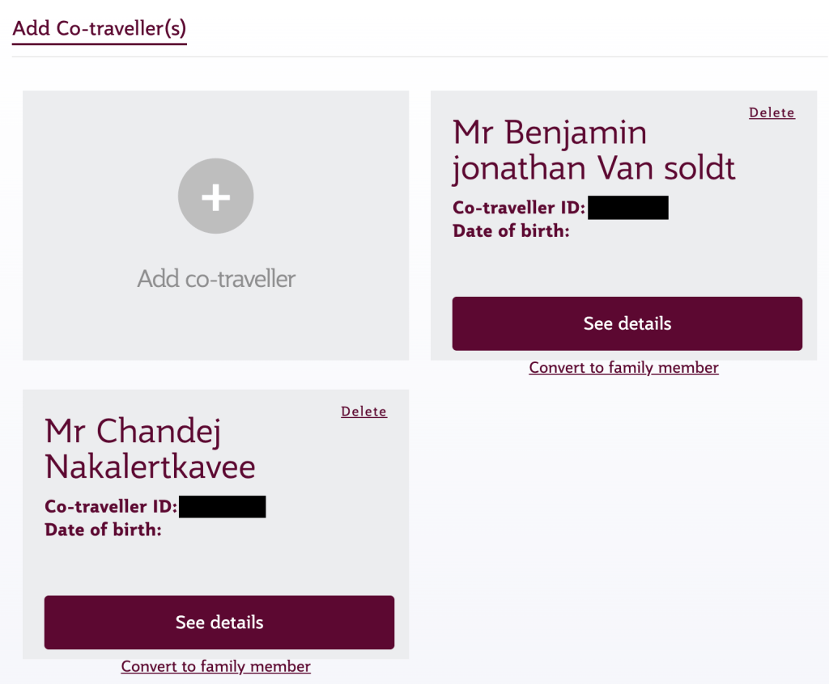Convert Chandej Nakalertkavee to family member
This screenshot has height=684, width=829.
tap(215, 667)
